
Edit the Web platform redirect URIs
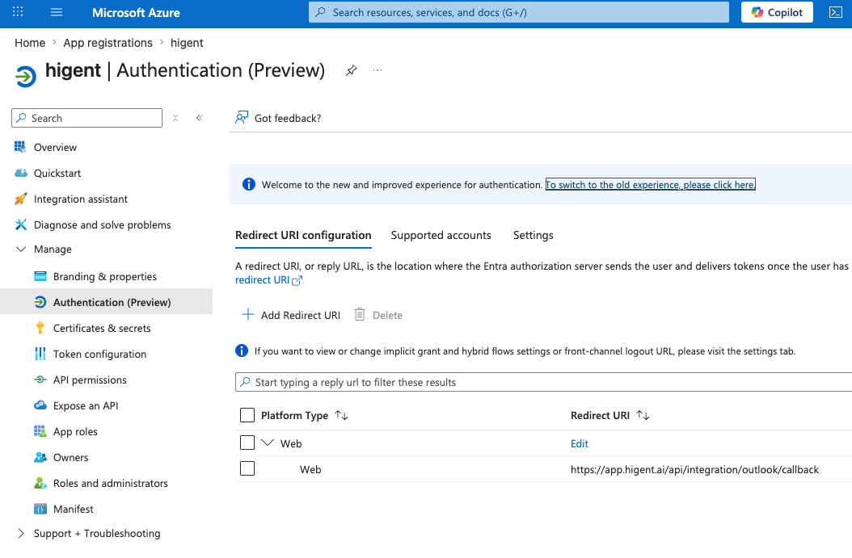(580, 443)
